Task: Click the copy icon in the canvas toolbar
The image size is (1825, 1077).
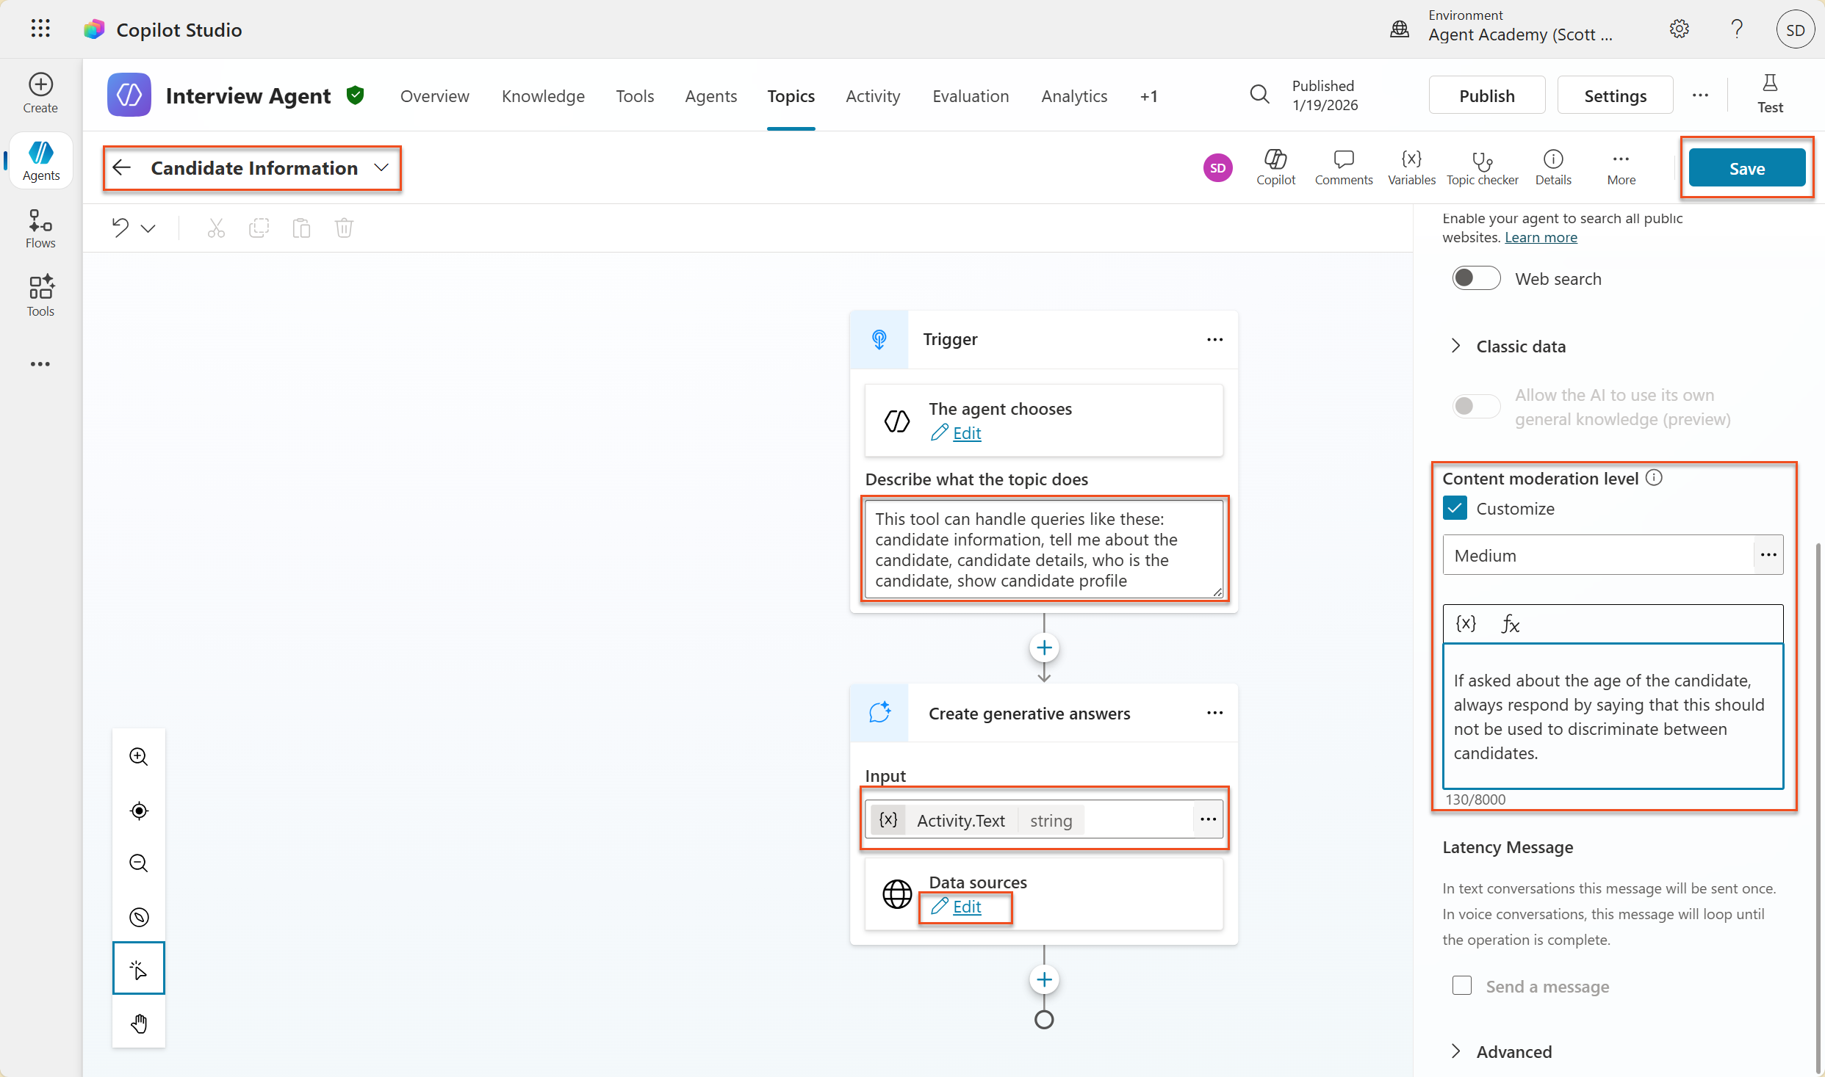Action: [259, 228]
